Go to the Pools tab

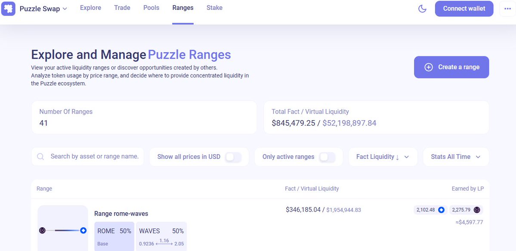(151, 8)
